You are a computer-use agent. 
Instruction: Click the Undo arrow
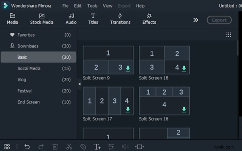coord(27,147)
